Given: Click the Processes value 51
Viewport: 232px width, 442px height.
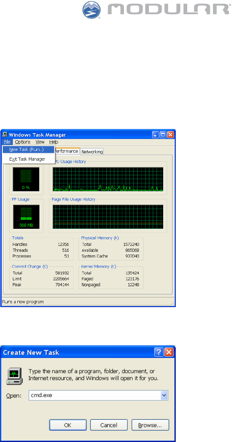Looking at the screenshot, I should [67, 256].
